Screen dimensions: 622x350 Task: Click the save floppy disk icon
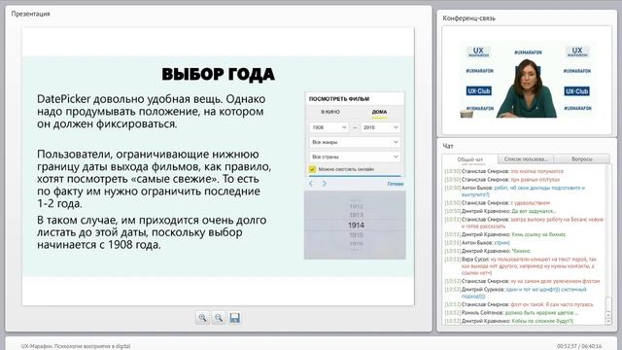point(234,318)
